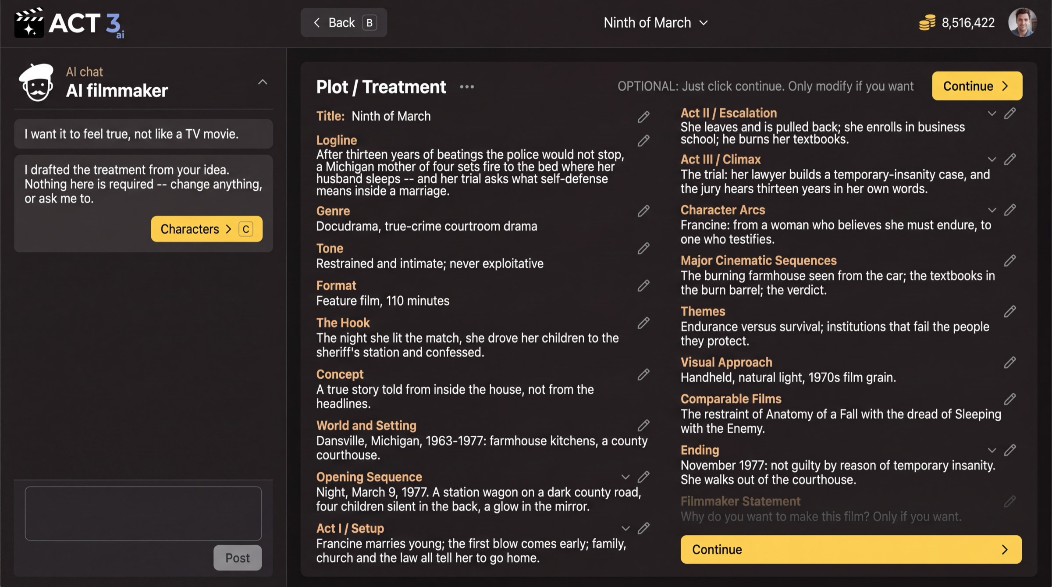Click the Filmmaker Statement placeholder text

coord(821,517)
